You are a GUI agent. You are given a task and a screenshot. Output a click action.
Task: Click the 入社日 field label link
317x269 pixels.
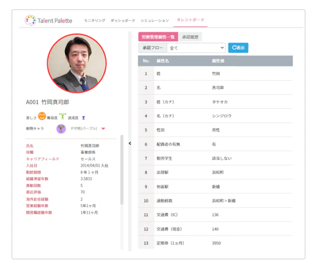[x=31, y=165]
